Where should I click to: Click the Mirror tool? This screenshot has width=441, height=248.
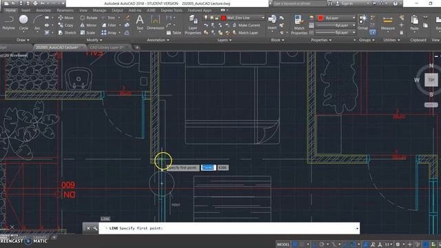(x=88, y=25)
